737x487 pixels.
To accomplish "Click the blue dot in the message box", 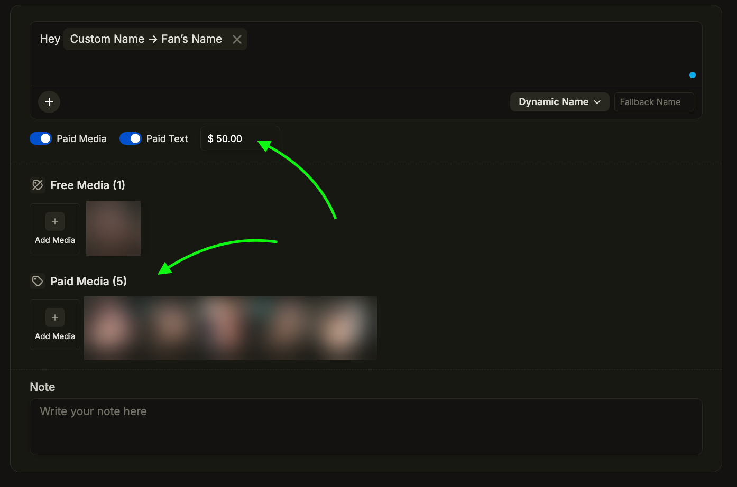I will click(692, 75).
